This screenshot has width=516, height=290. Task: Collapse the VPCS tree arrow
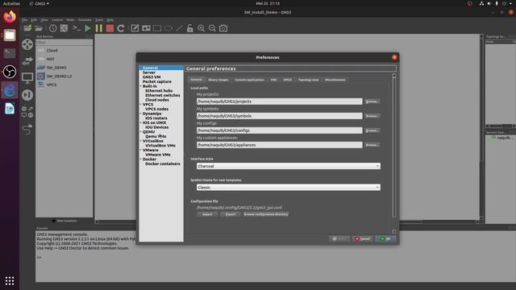pos(140,105)
